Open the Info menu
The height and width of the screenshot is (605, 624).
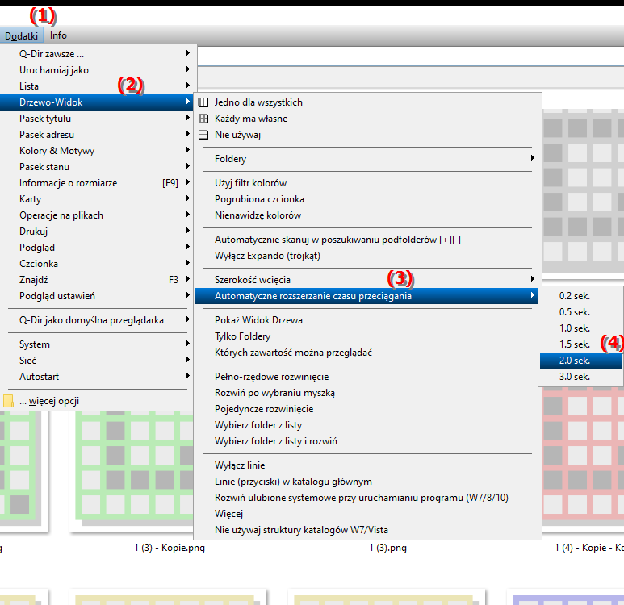coord(58,35)
